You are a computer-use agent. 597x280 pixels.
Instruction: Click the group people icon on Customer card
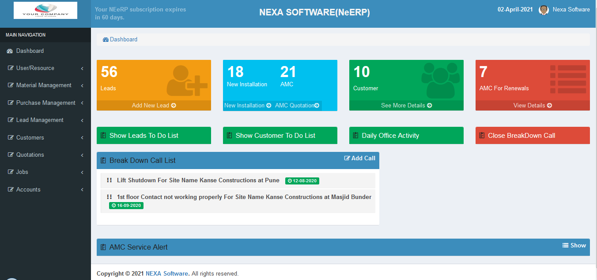click(x=440, y=80)
